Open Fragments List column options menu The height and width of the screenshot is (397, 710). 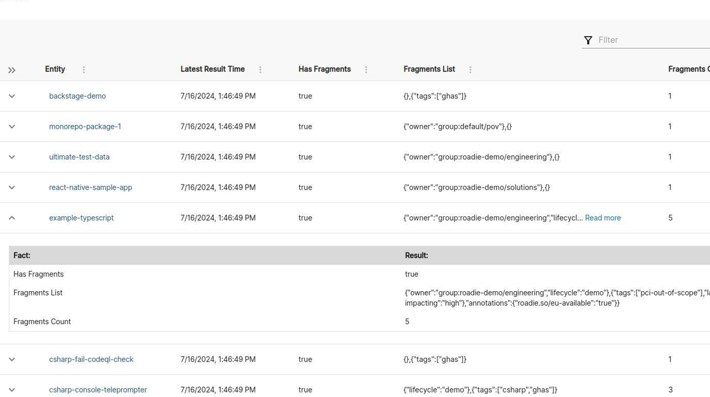[470, 69]
